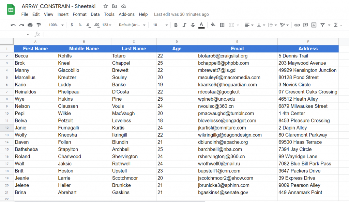
Task: Open the last edit history link
Action: (181, 14)
